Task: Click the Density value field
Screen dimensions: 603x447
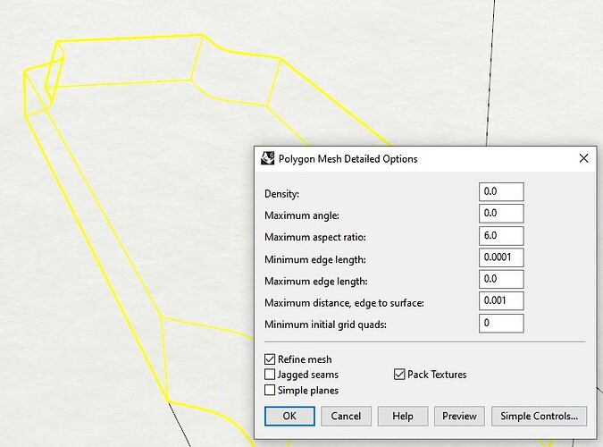Action: [x=500, y=192]
